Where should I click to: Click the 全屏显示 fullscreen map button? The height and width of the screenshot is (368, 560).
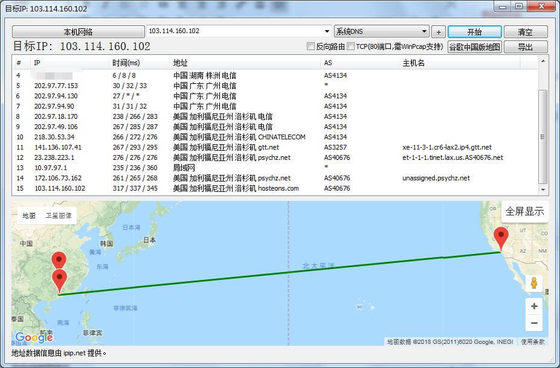[524, 212]
